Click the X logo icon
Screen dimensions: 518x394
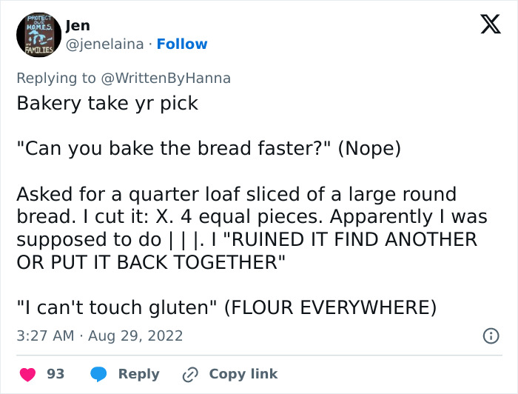[485, 26]
